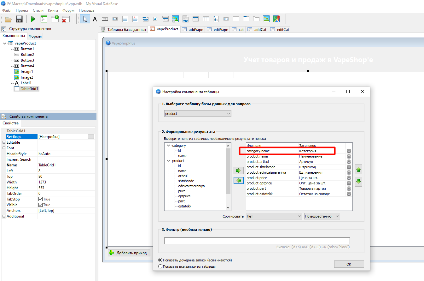
Task: Open the Сортировать dropdown showing Нет
Action: pyautogui.click(x=274, y=216)
